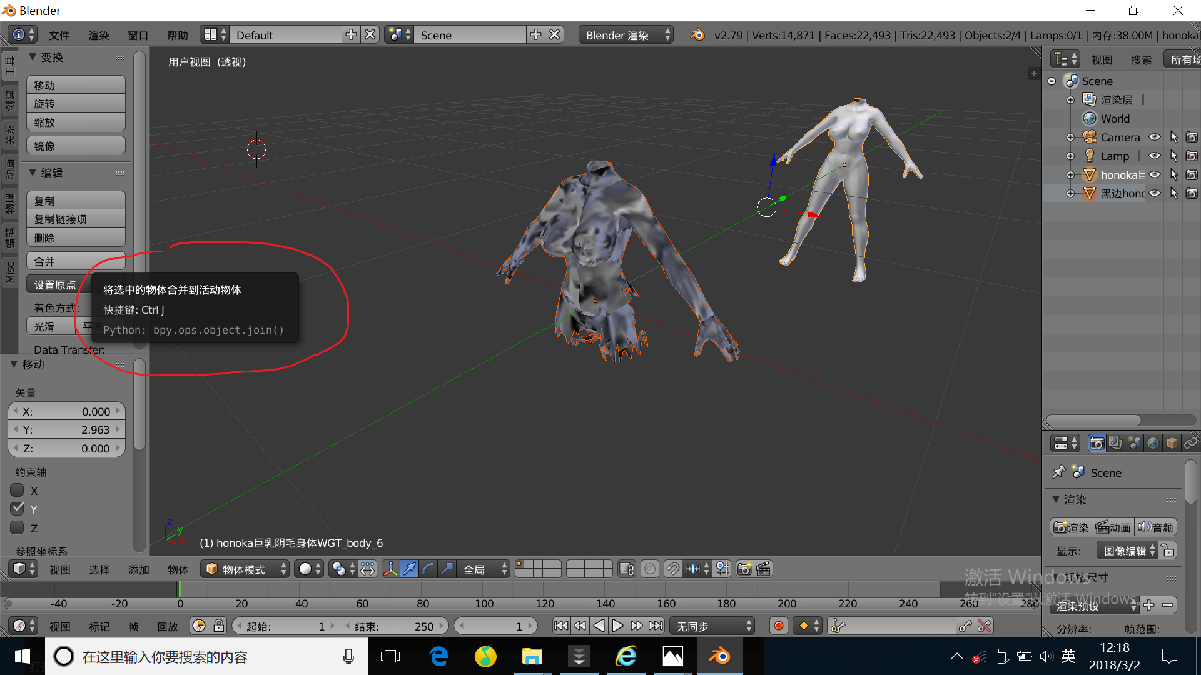The width and height of the screenshot is (1201, 675).
Task: Hide the Camera object with eye icon
Action: [x=1155, y=137]
